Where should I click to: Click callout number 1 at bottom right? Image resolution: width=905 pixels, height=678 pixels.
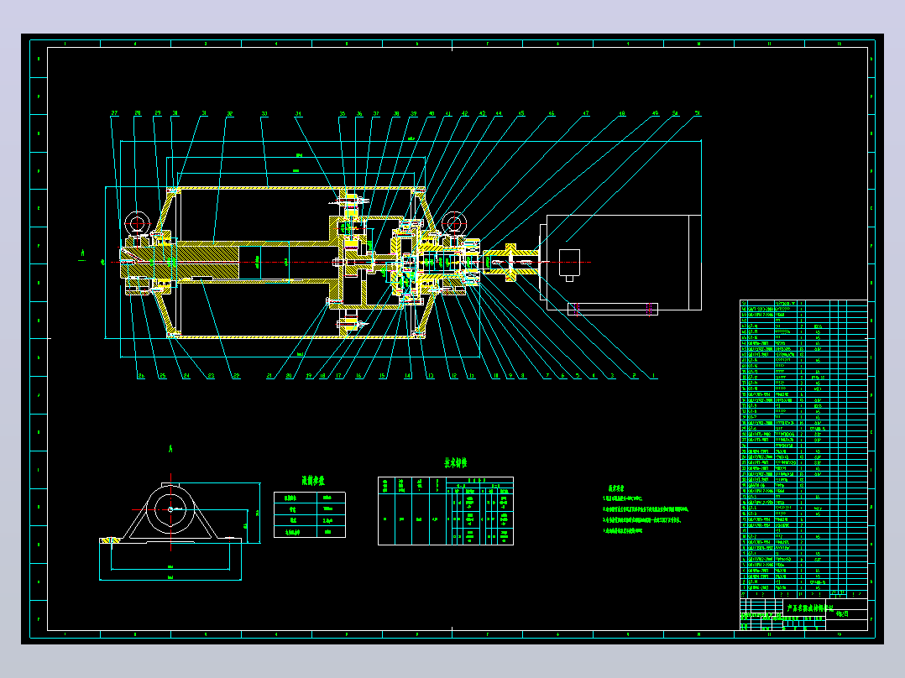click(653, 376)
